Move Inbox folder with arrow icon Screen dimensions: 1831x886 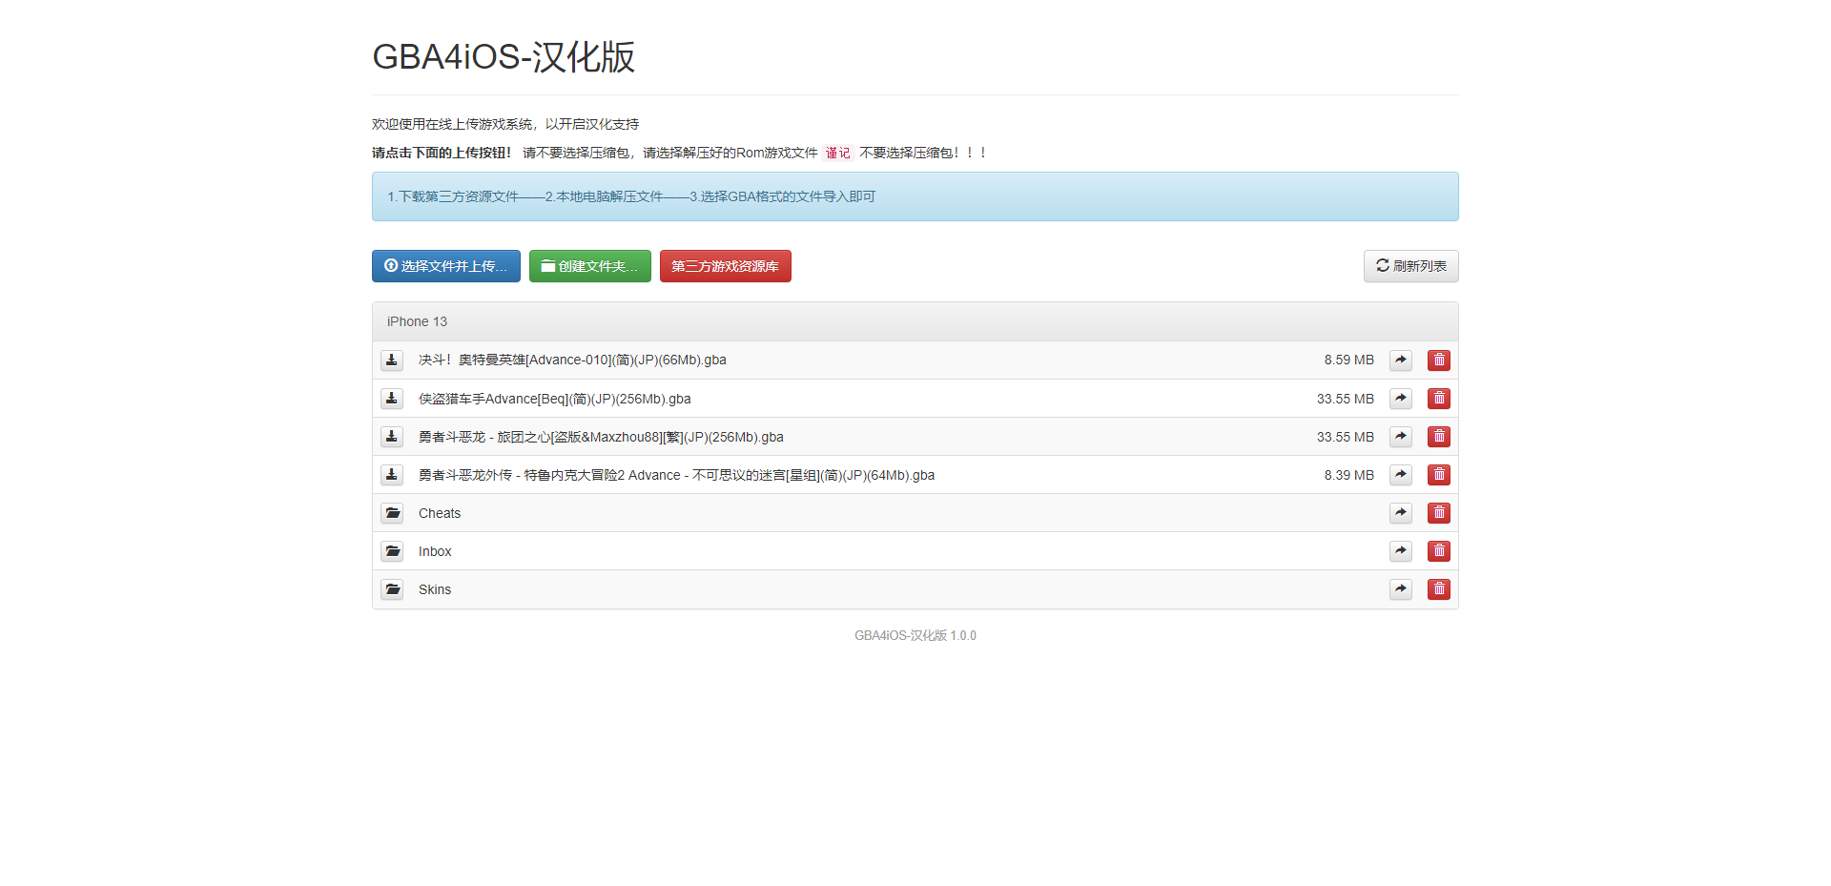(1401, 550)
